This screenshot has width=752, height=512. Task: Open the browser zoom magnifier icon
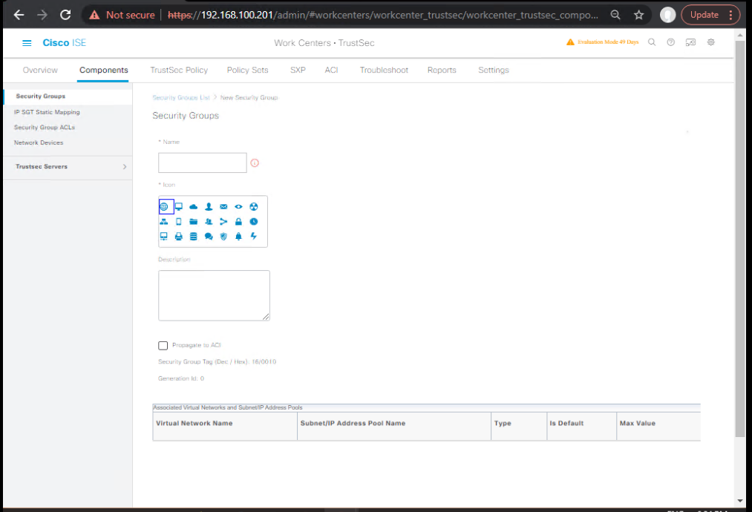(x=615, y=15)
